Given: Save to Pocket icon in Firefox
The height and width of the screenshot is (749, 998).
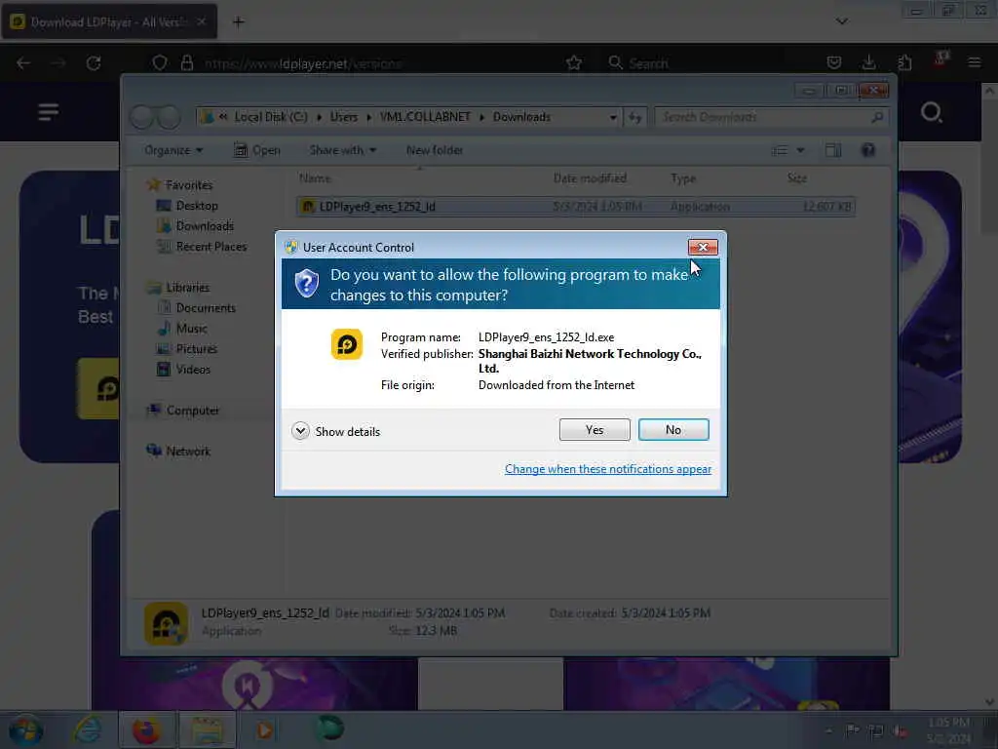Looking at the screenshot, I should (834, 62).
